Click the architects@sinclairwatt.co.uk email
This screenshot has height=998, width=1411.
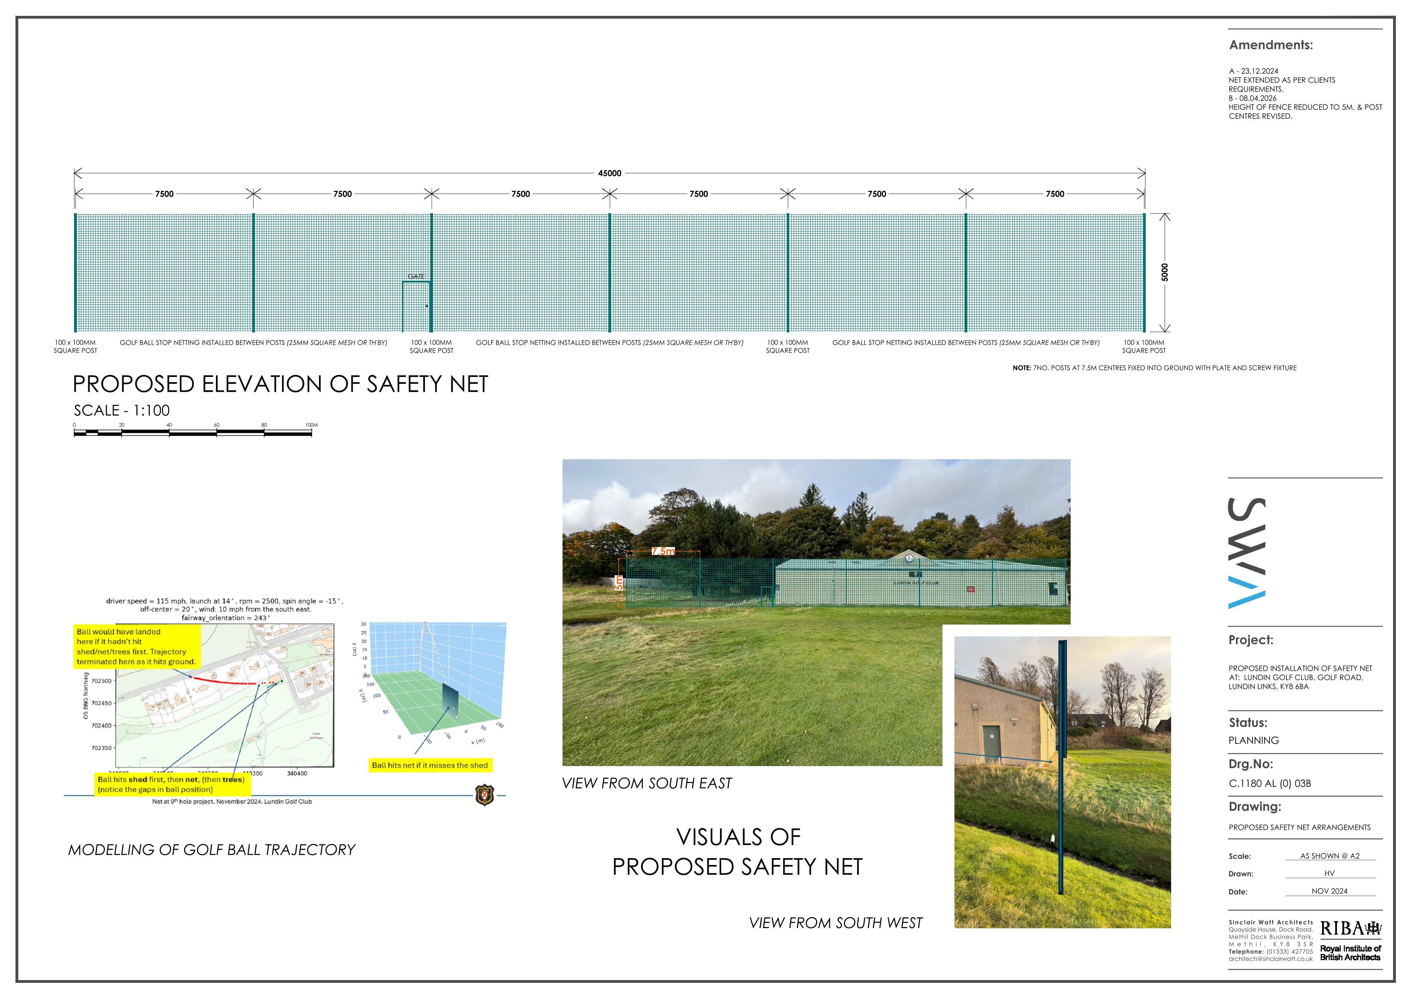pyautogui.click(x=1271, y=959)
